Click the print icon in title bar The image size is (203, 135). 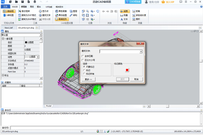[x=35, y=2]
